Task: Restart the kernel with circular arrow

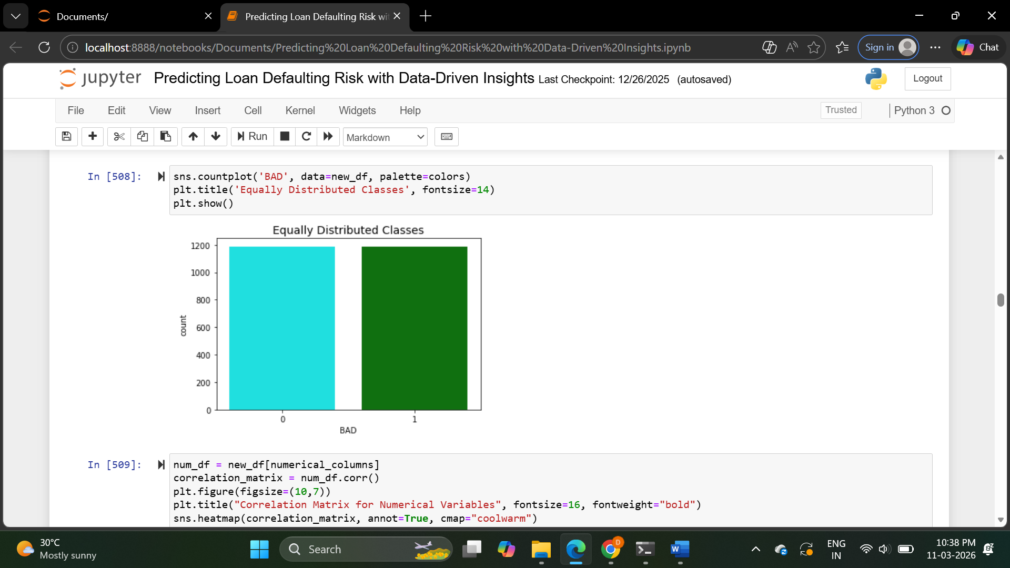Action: 306,137
